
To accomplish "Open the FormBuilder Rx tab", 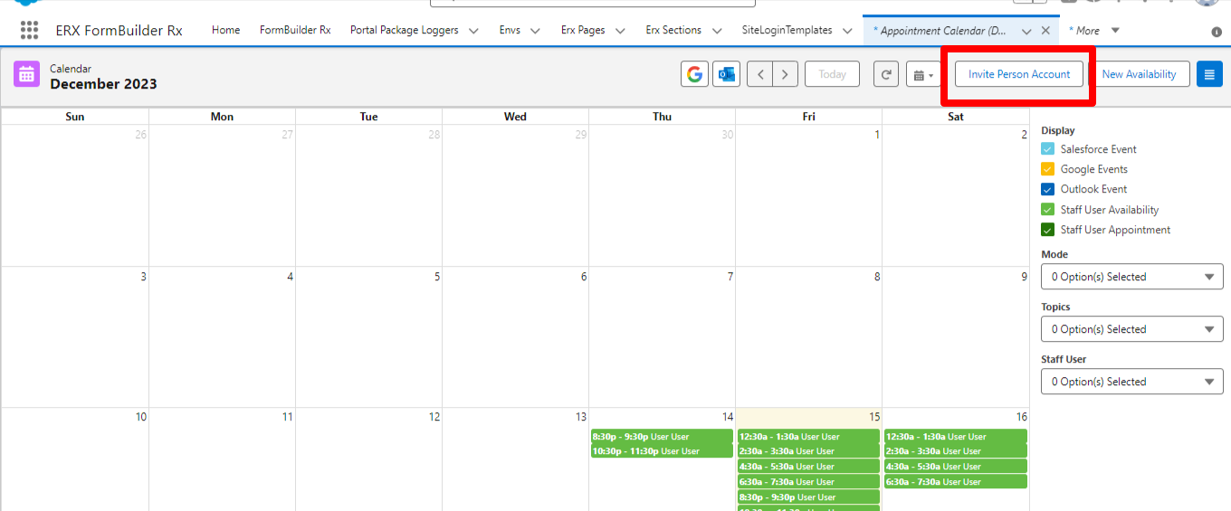I will coord(295,30).
